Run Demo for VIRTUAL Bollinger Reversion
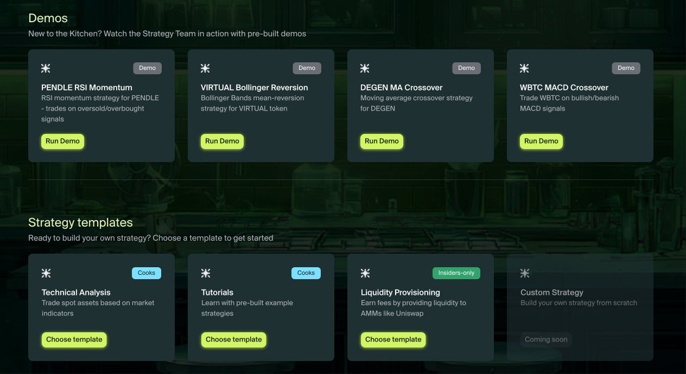Viewport: 686px width, 374px height. [222, 141]
